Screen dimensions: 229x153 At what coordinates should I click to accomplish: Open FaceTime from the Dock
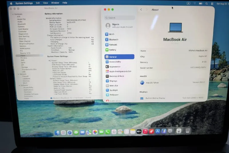coord(101,132)
